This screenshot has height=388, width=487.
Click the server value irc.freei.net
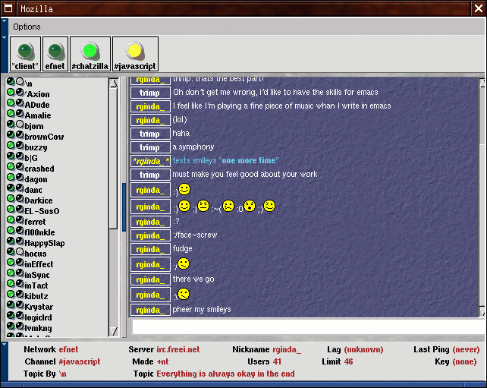178,349
